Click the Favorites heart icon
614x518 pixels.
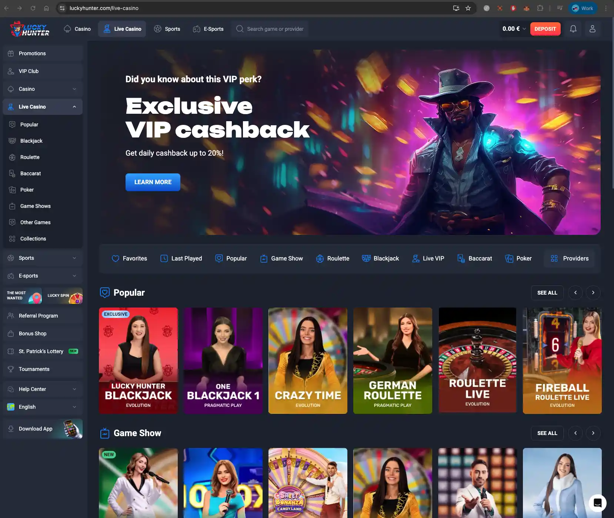point(116,259)
